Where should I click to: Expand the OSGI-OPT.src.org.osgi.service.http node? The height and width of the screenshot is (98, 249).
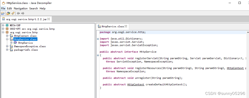pos(3,29)
